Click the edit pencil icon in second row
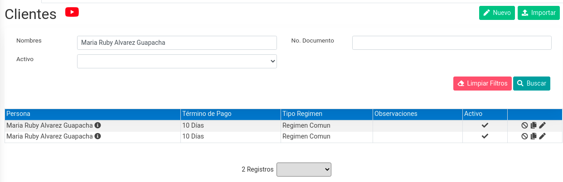 point(543,136)
